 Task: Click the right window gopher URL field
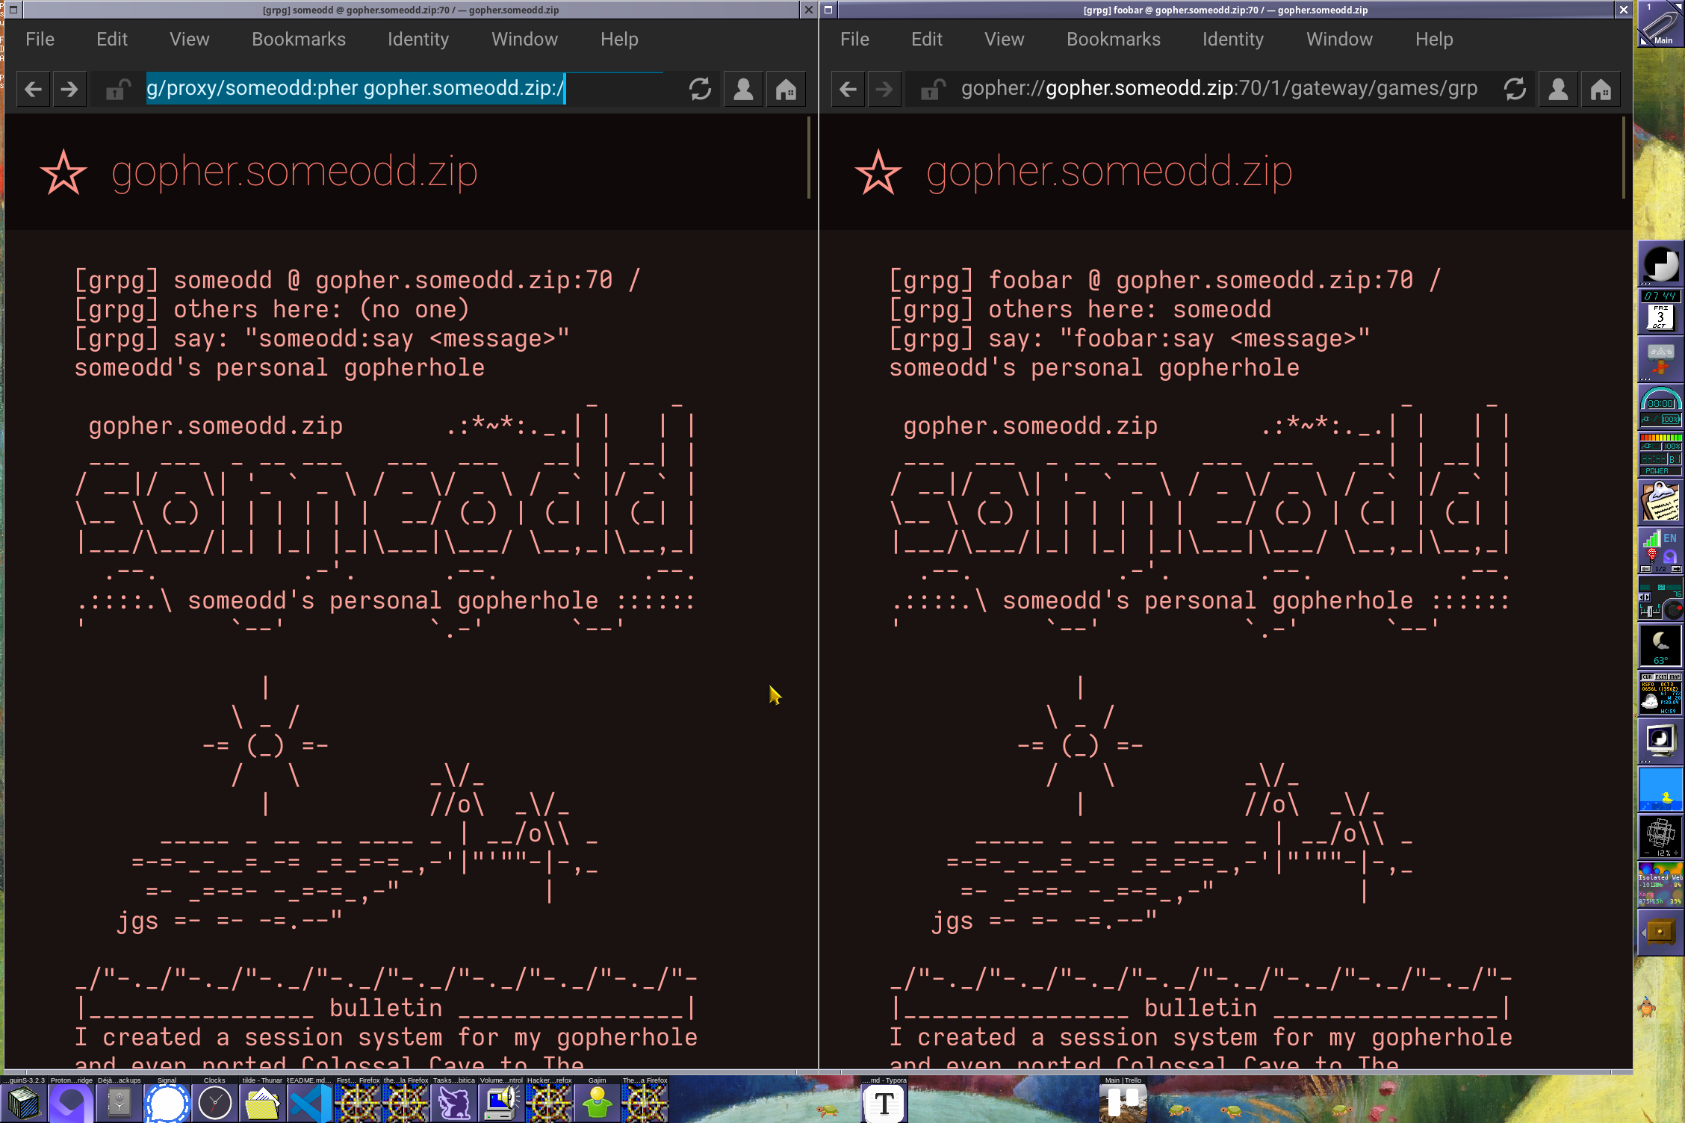[1217, 89]
